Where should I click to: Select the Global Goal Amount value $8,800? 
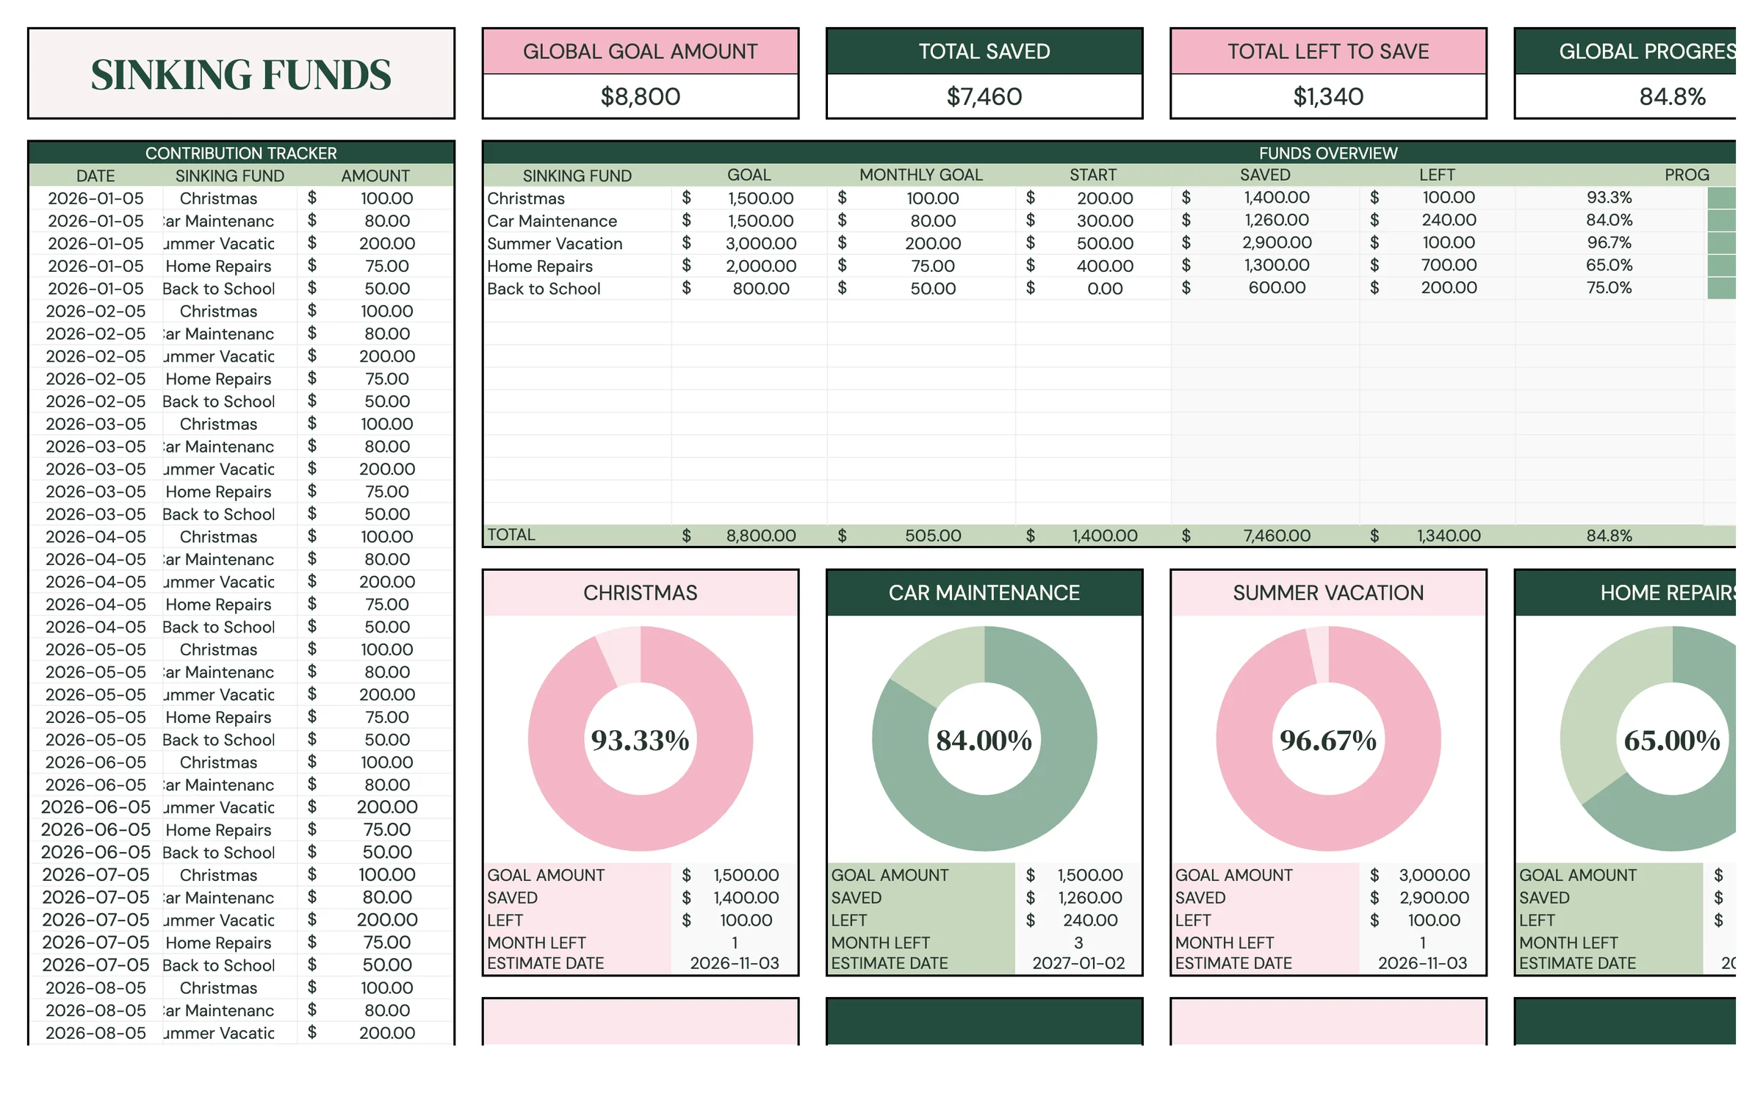(x=640, y=96)
